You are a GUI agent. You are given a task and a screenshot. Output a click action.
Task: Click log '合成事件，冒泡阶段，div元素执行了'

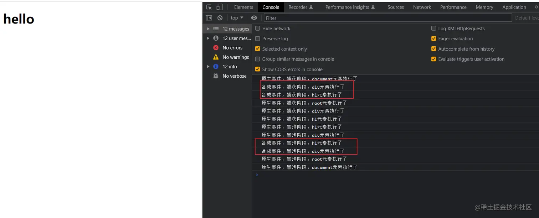(303, 151)
